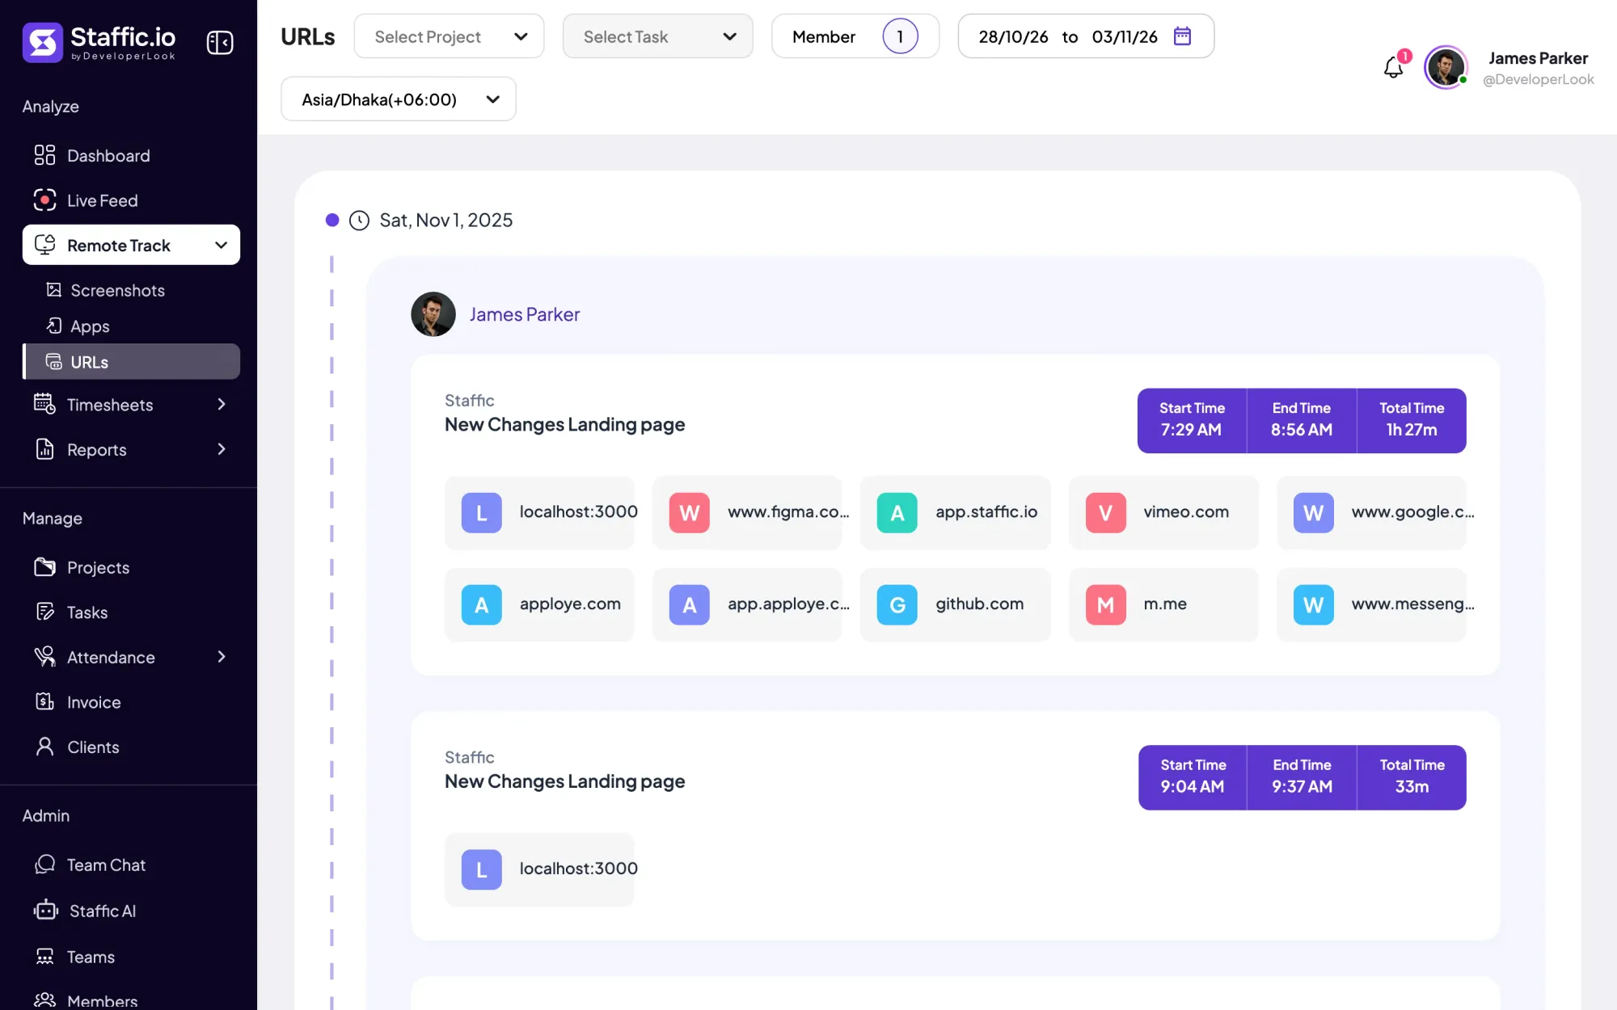The width and height of the screenshot is (1617, 1010).
Task: Open the 28/10/26 to 03/11/26 date range
Action: (1085, 36)
